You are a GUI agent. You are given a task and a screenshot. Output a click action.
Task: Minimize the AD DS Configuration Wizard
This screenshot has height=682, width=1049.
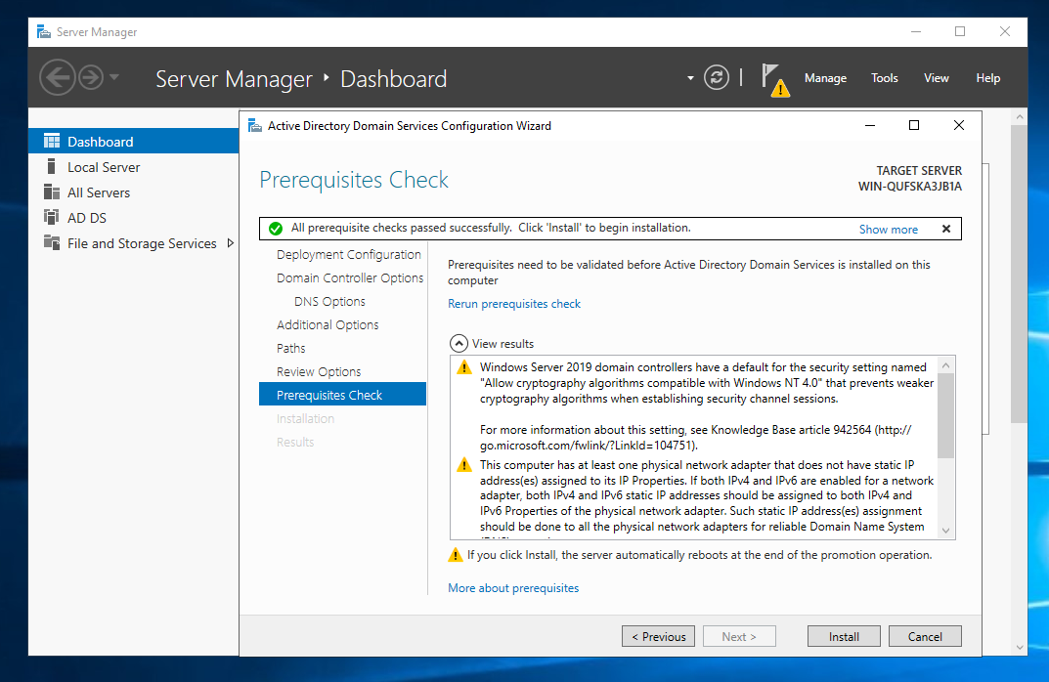tap(870, 126)
